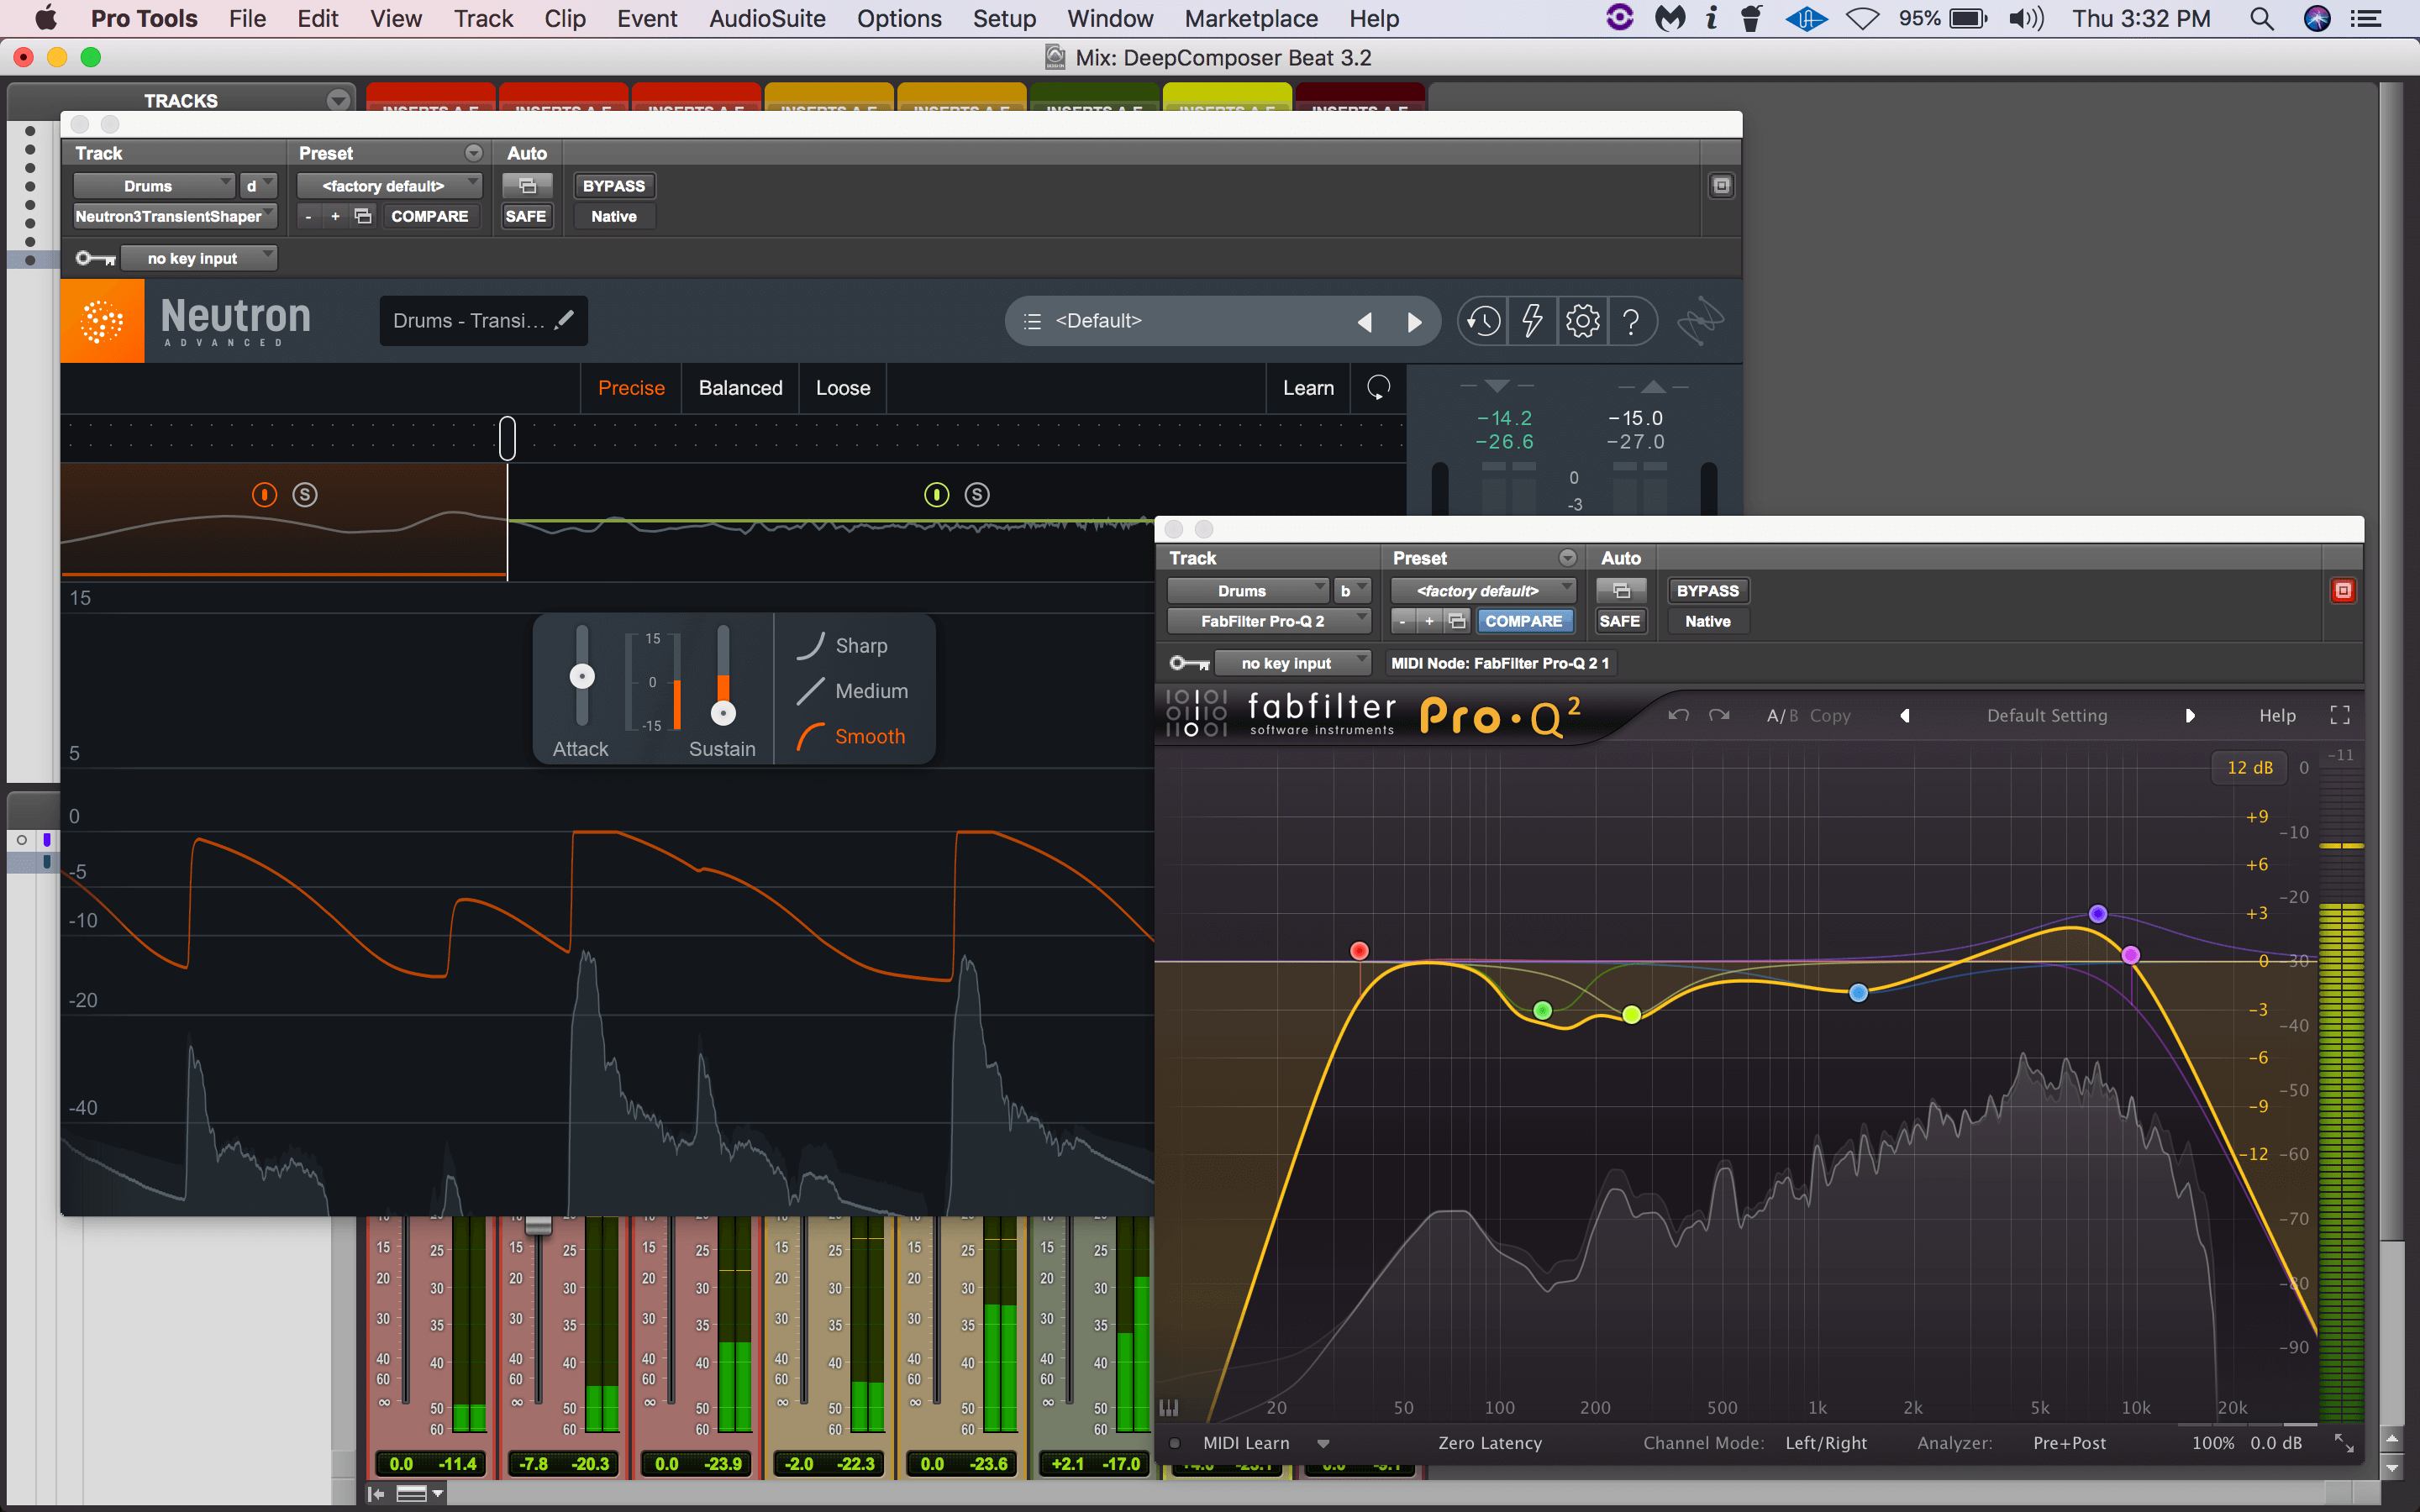
Task: Open Neutron help question mark
Action: tap(1631, 321)
